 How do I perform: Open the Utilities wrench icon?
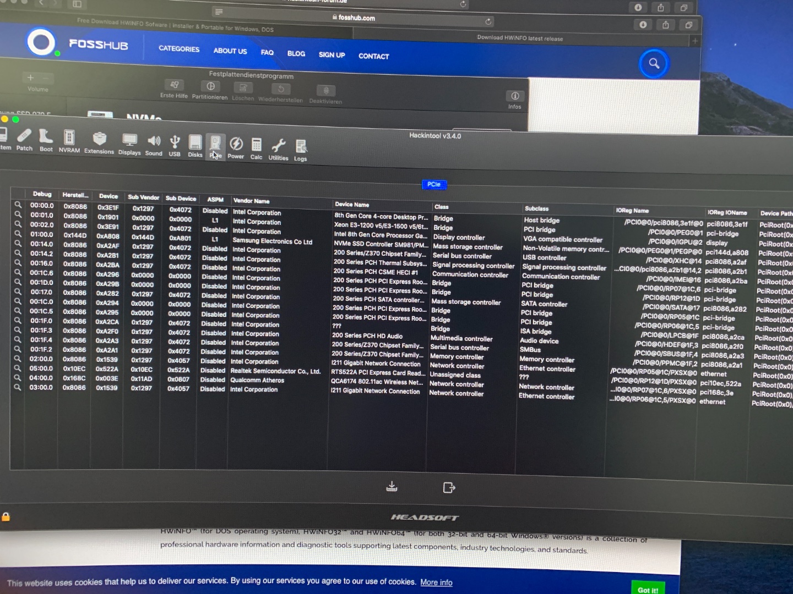pyautogui.click(x=278, y=150)
